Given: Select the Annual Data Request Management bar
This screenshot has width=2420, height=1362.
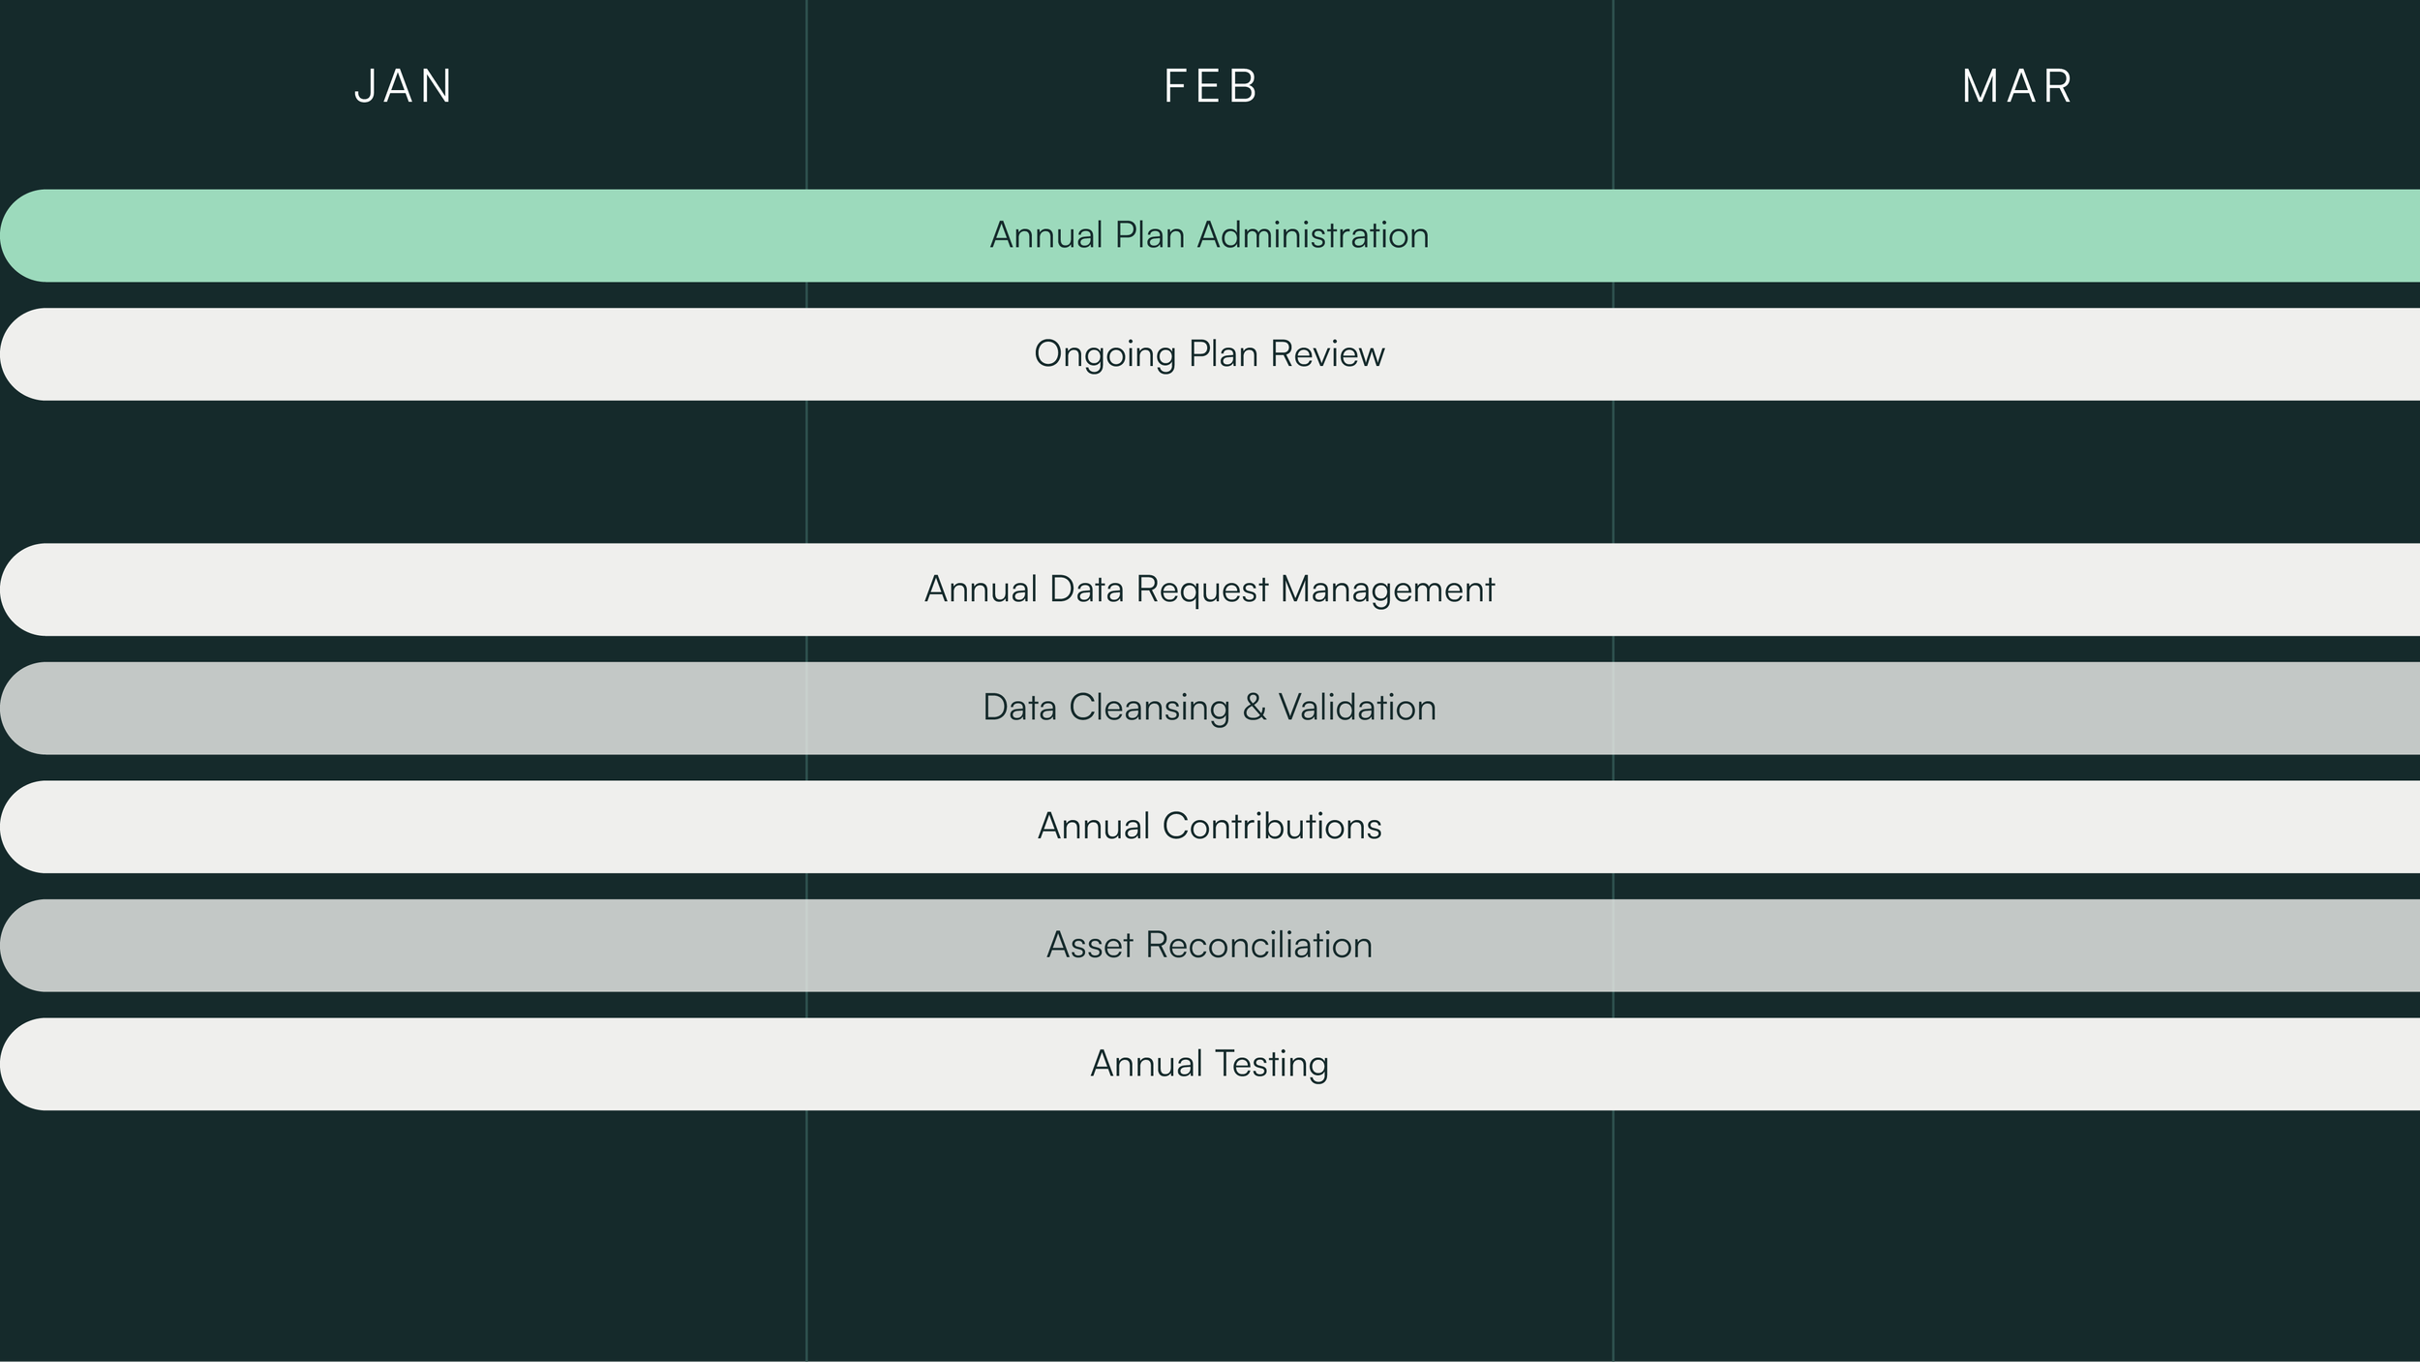Looking at the screenshot, I should [1210, 588].
